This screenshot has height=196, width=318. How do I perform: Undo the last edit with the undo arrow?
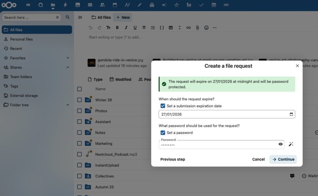point(90,28)
